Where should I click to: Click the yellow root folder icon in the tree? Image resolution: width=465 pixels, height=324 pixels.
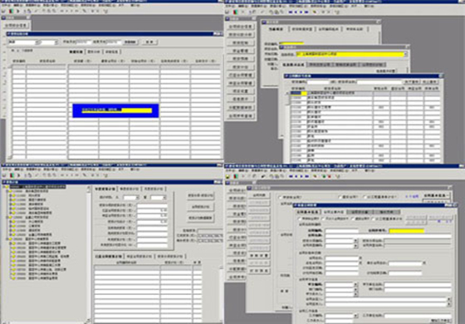(7, 187)
